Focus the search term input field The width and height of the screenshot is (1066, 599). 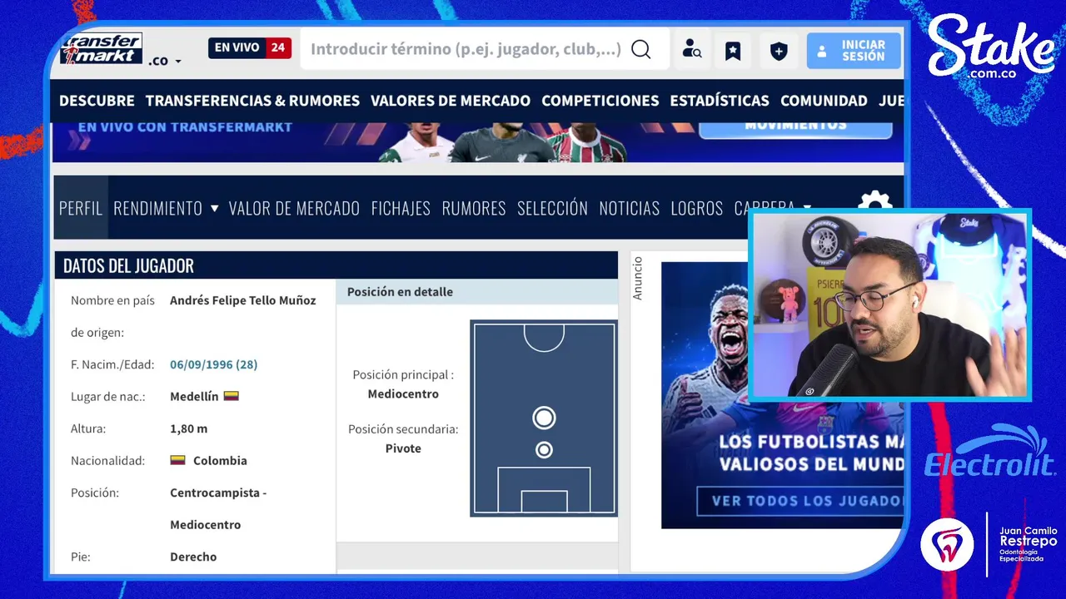[465, 49]
